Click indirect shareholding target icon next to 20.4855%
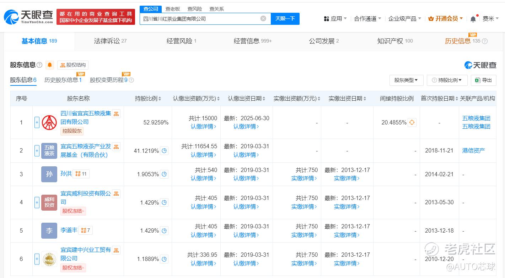505x278 pixels. (x=412, y=122)
